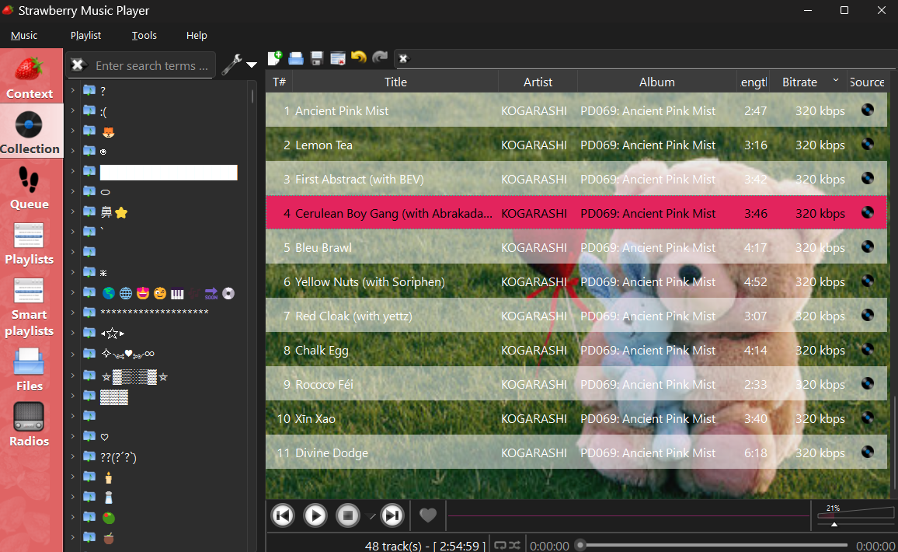Image resolution: width=898 pixels, height=552 pixels.
Task: Clear the collection search field
Action: tap(78, 65)
